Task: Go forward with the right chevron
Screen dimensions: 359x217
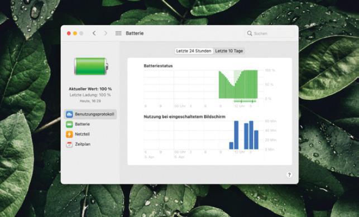Action: (x=106, y=33)
